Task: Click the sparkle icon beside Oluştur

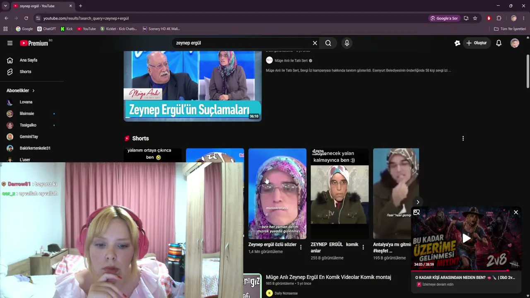Action: [457, 43]
